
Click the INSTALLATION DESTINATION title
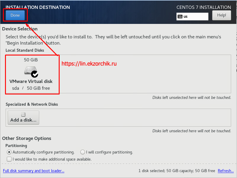(38, 7)
